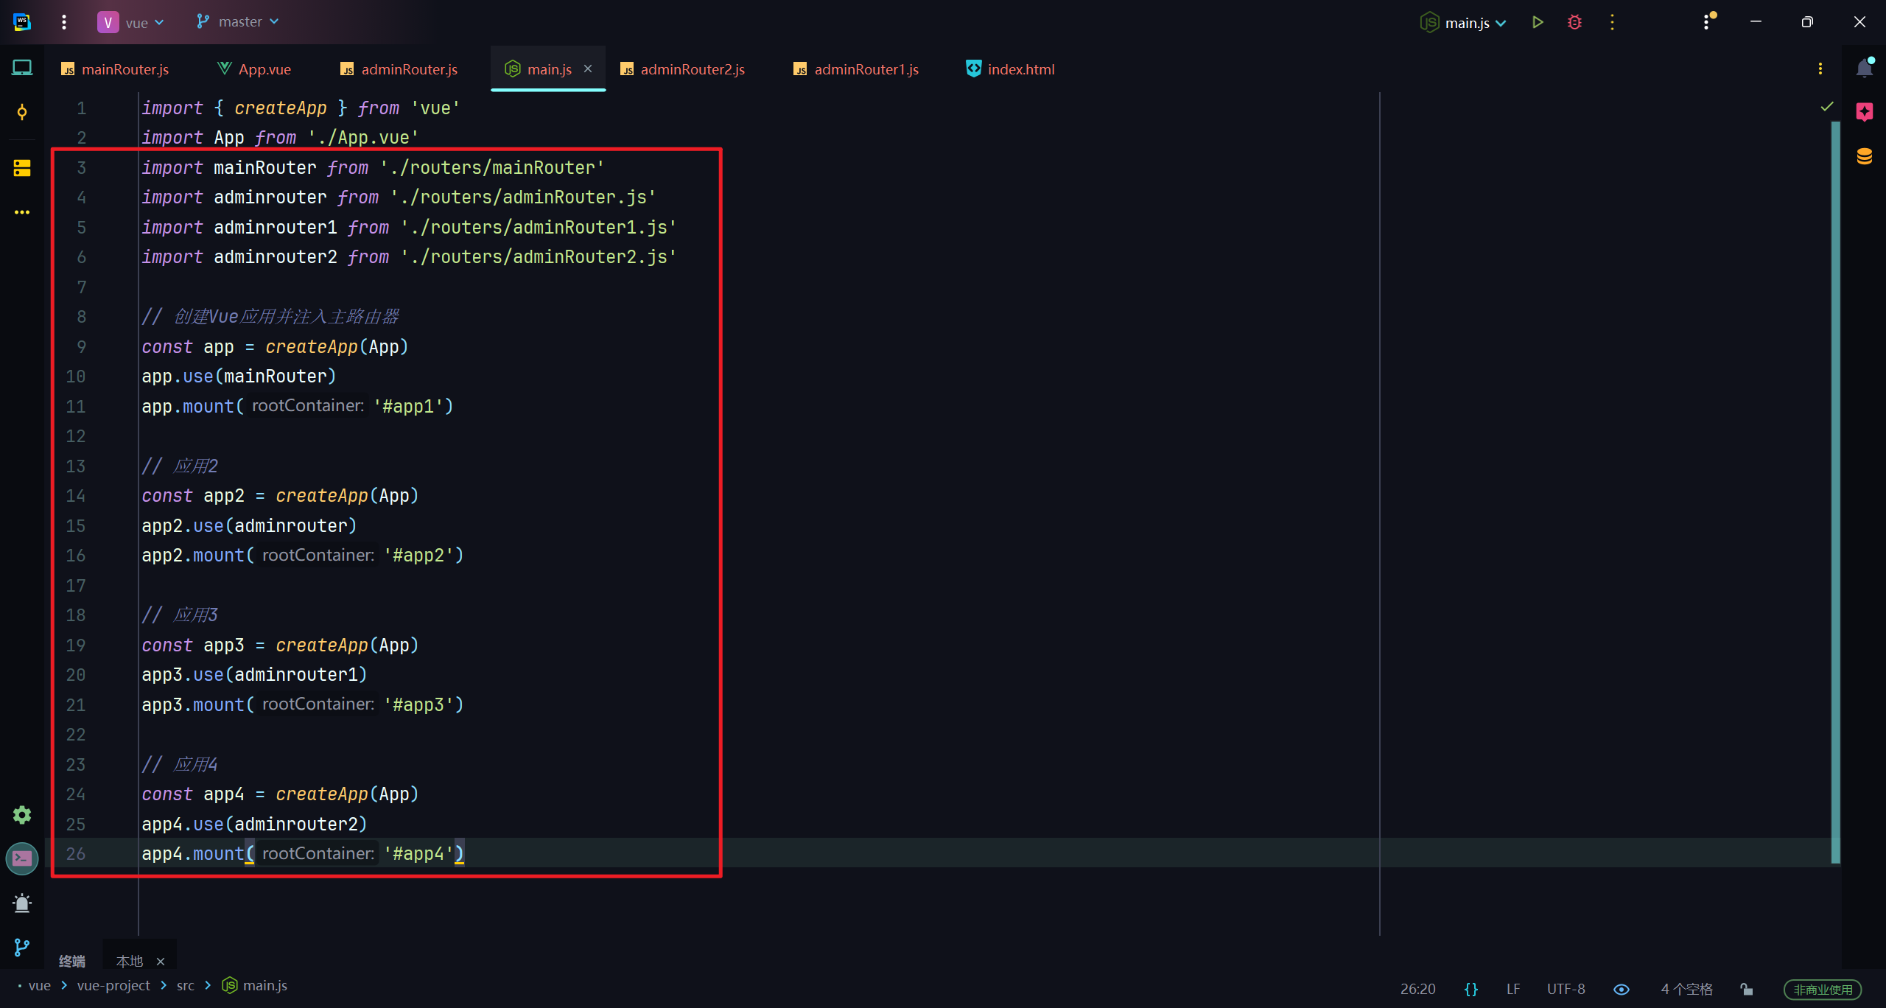Click the UTF-8 encoding button

click(1566, 989)
